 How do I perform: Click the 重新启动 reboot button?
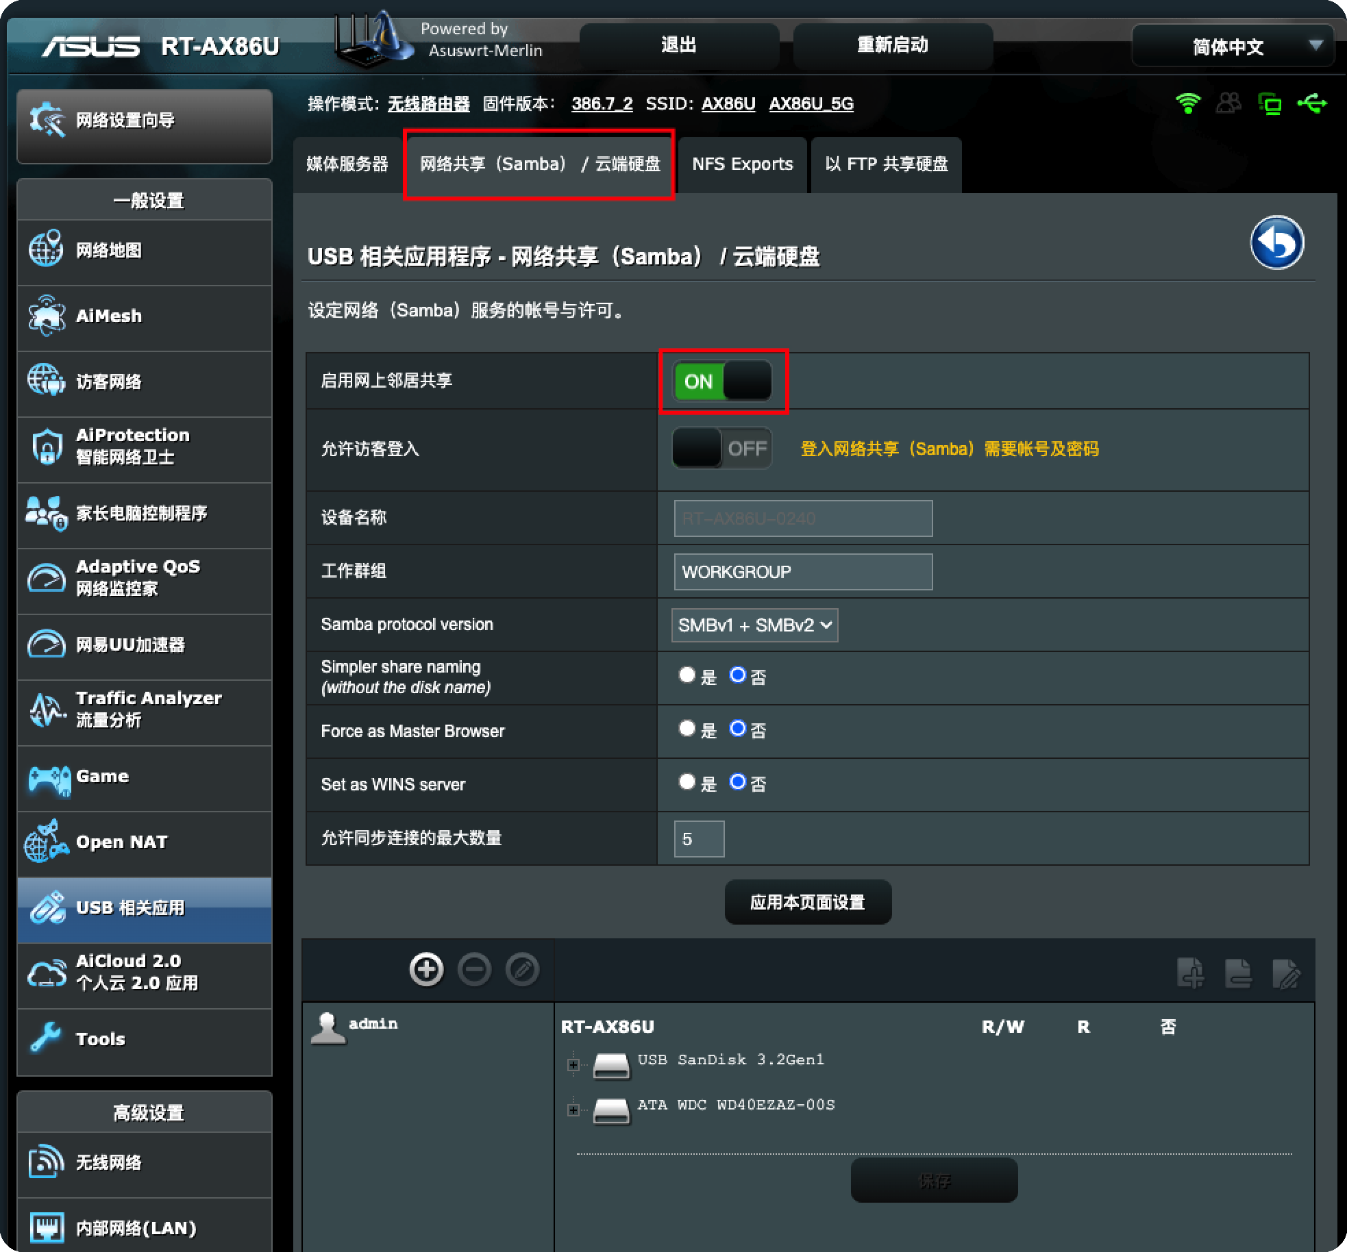(893, 46)
